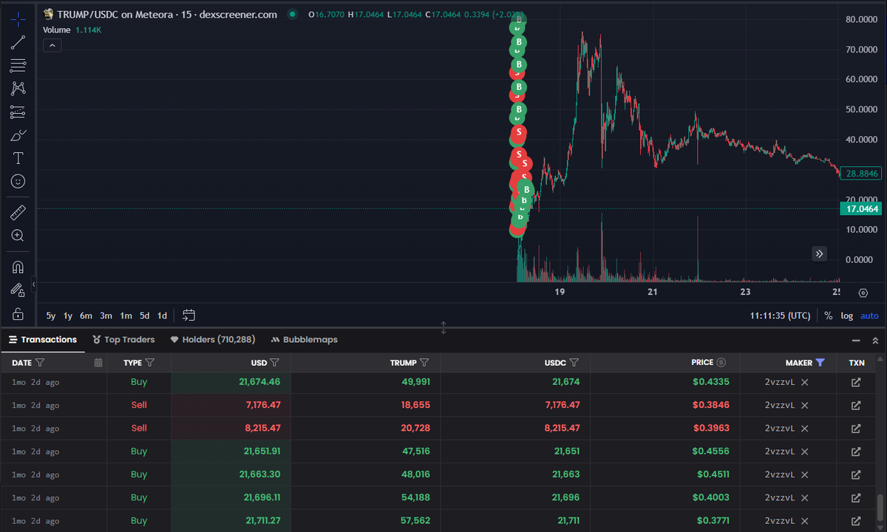
Task: Open the active MAKER column filter
Action: [820, 363]
